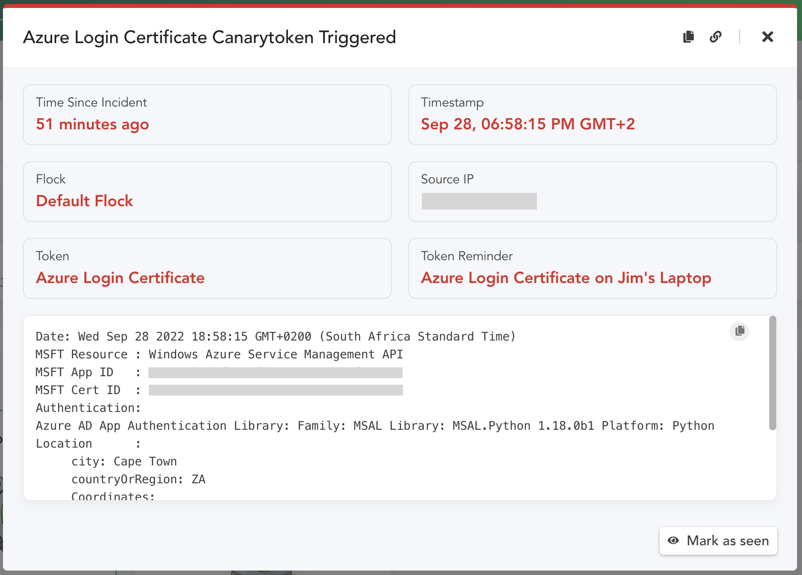Copy the log details using the text box copy icon
The height and width of the screenshot is (575, 802).
click(x=739, y=331)
